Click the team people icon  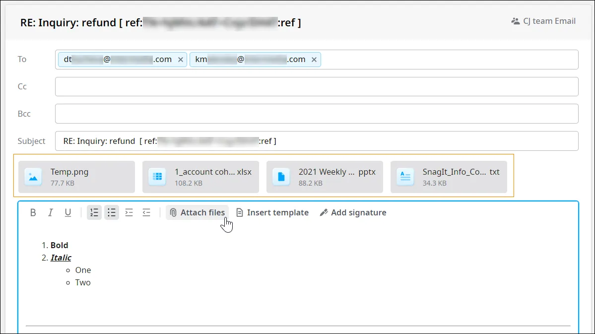point(515,21)
